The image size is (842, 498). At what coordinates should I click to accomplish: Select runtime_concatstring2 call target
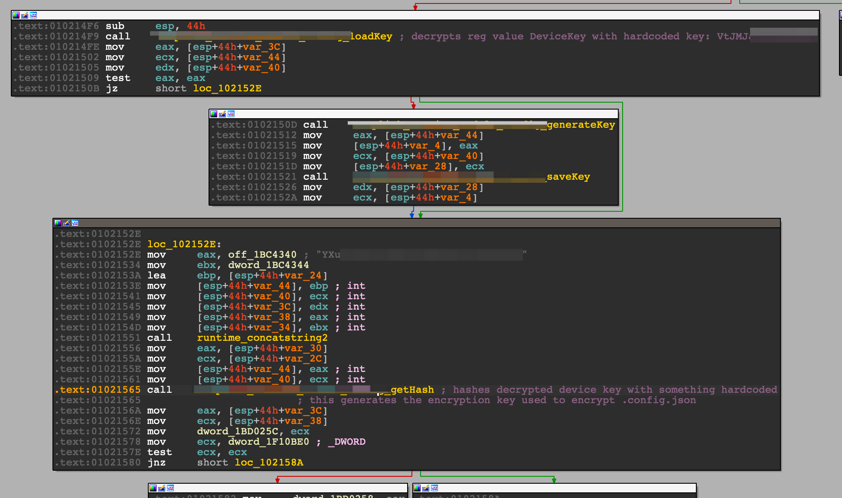tap(262, 338)
